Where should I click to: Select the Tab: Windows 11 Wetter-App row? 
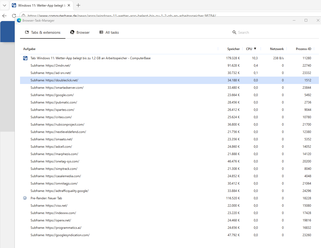pyautogui.click(x=169, y=58)
